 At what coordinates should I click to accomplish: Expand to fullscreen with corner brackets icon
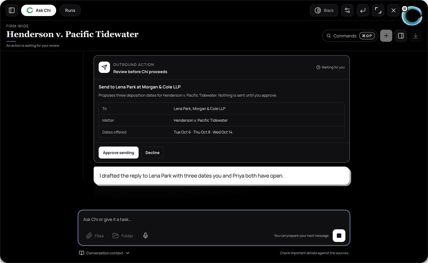coord(378,10)
